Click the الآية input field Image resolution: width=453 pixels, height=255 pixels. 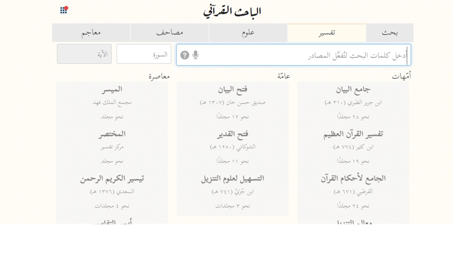point(84,54)
